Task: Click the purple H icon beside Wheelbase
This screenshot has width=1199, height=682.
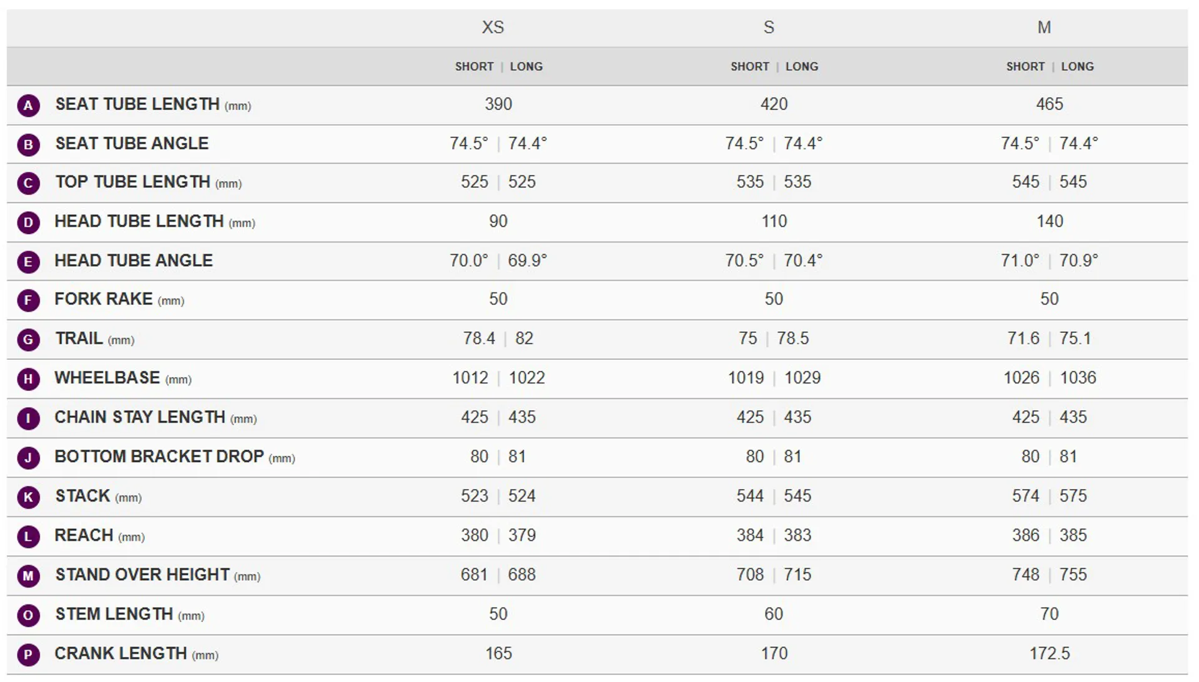Action: click(28, 379)
